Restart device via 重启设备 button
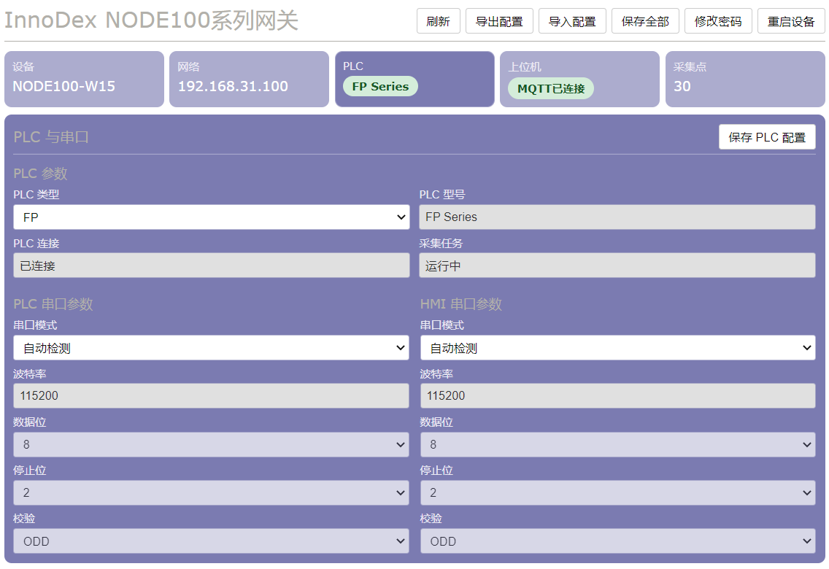 pyautogui.click(x=791, y=21)
